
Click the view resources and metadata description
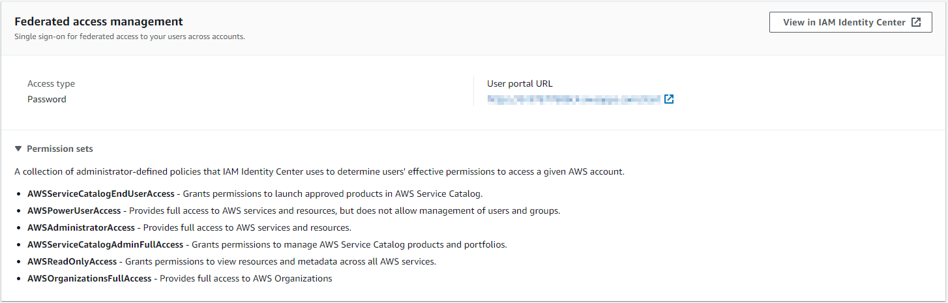[280, 261]
